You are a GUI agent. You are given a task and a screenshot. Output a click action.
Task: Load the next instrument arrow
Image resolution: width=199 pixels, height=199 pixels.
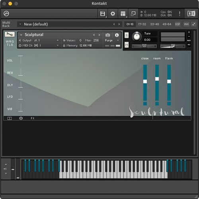[99, 35]
